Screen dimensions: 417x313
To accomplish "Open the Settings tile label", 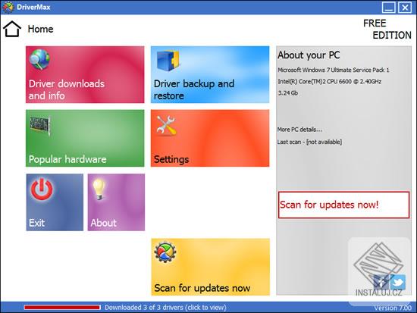I will click(x=171, y=159).
